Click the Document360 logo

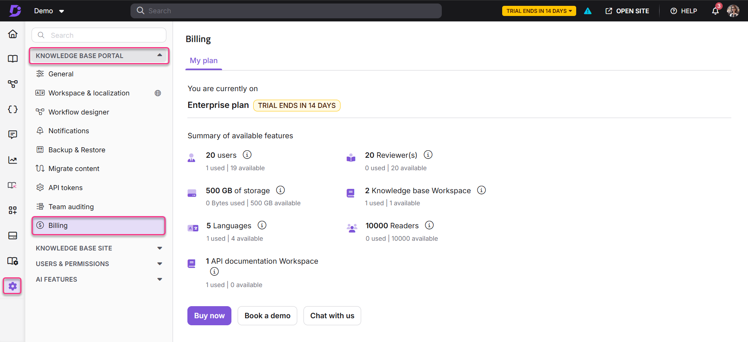coord(15,11)
